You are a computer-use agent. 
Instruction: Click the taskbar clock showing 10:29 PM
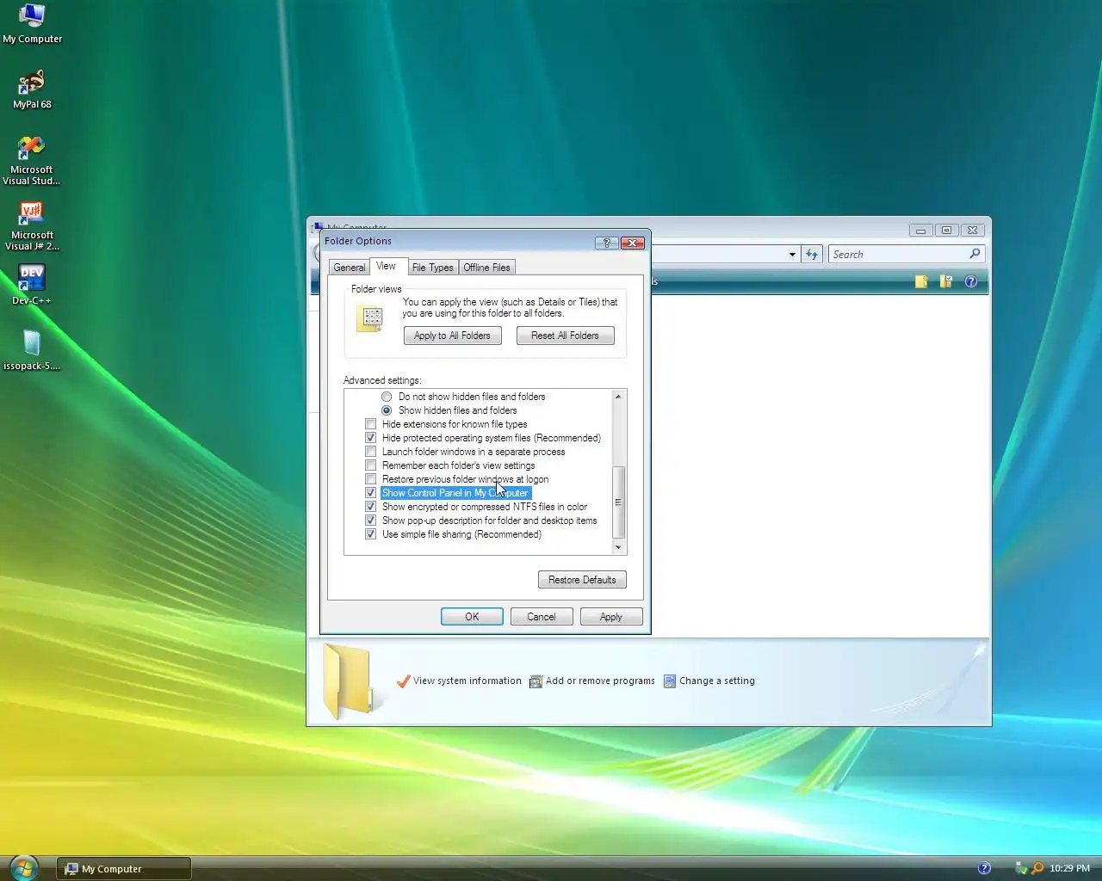(1070, 868)
